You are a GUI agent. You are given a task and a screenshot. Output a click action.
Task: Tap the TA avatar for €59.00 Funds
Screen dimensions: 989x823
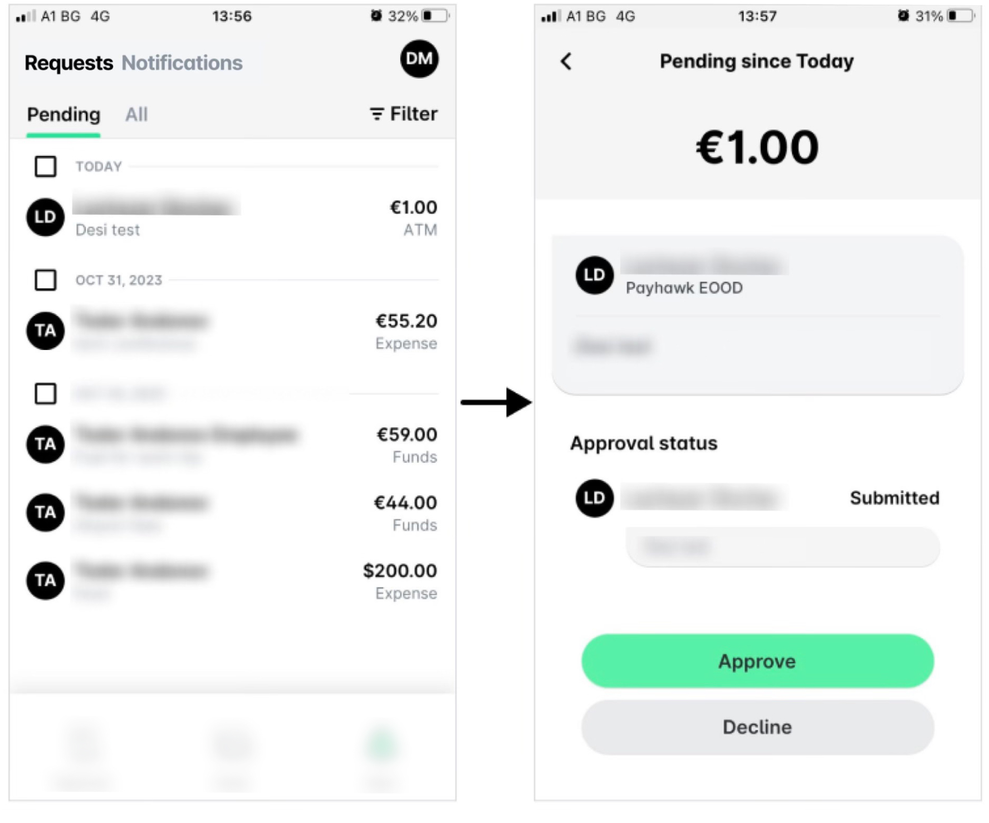click(x=45, y=444)
